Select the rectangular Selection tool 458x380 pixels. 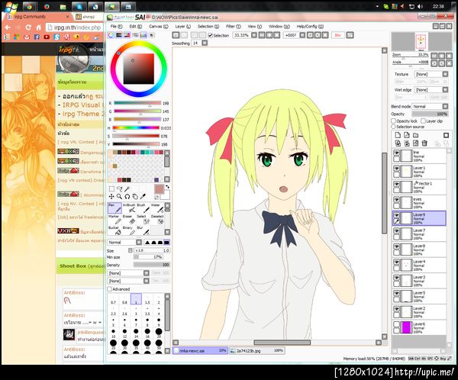click(x=111, y=188)
